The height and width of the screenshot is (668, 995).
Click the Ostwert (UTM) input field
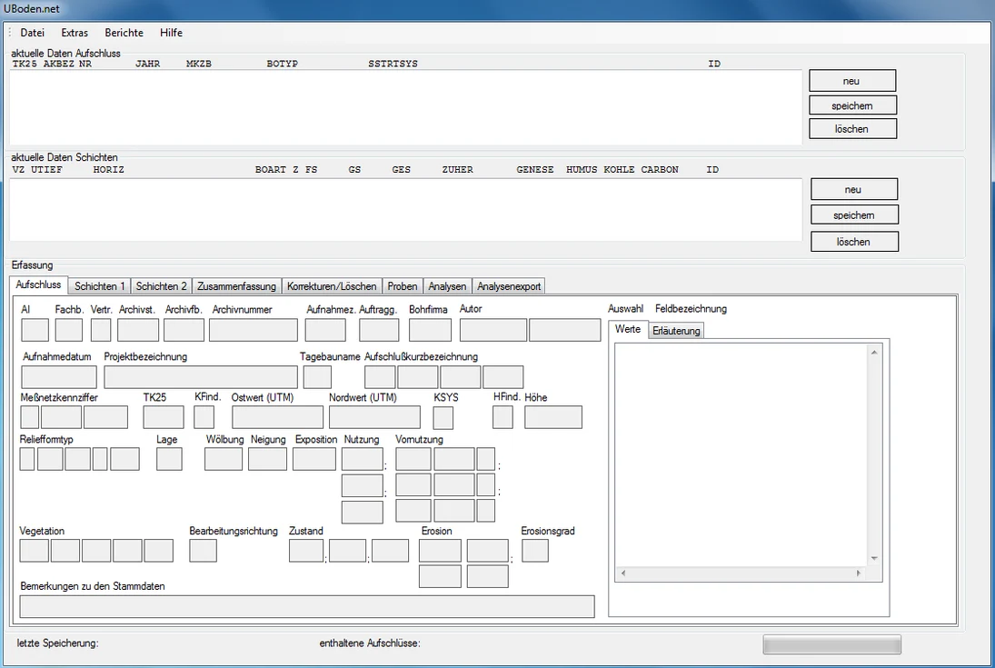click(277, 417)
